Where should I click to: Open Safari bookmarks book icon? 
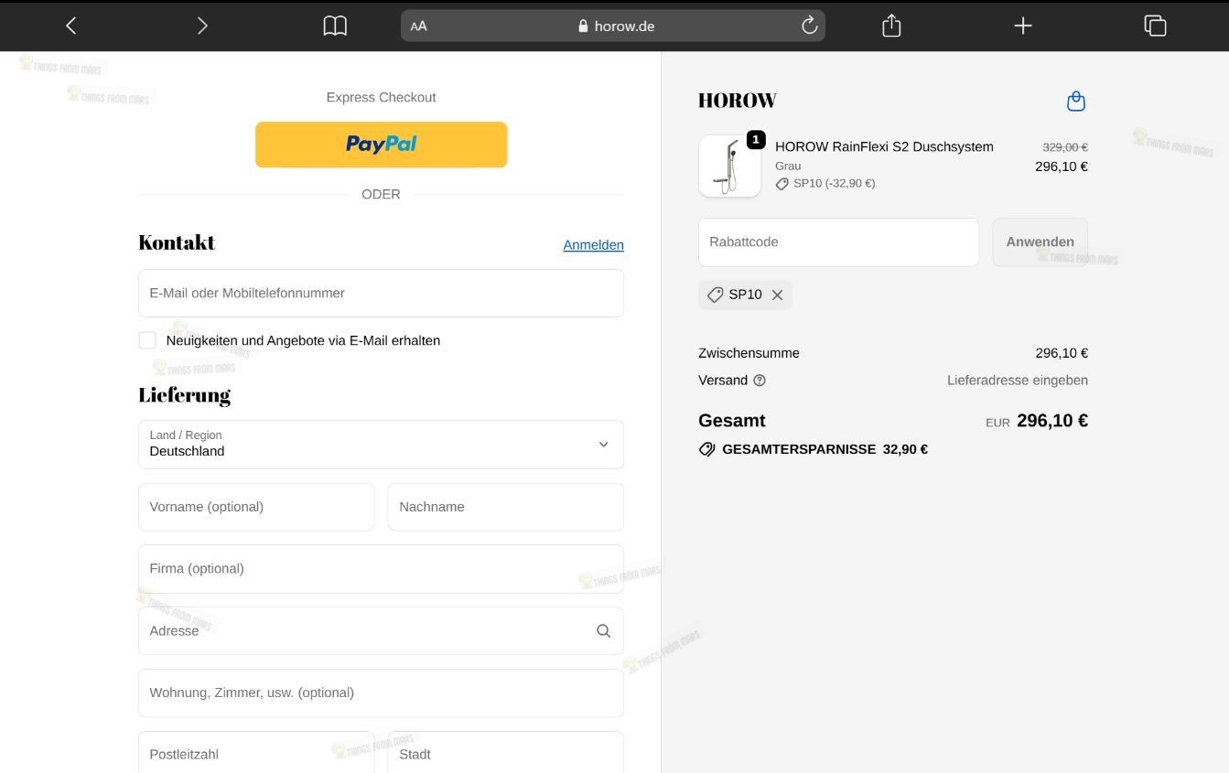(335, 26)
